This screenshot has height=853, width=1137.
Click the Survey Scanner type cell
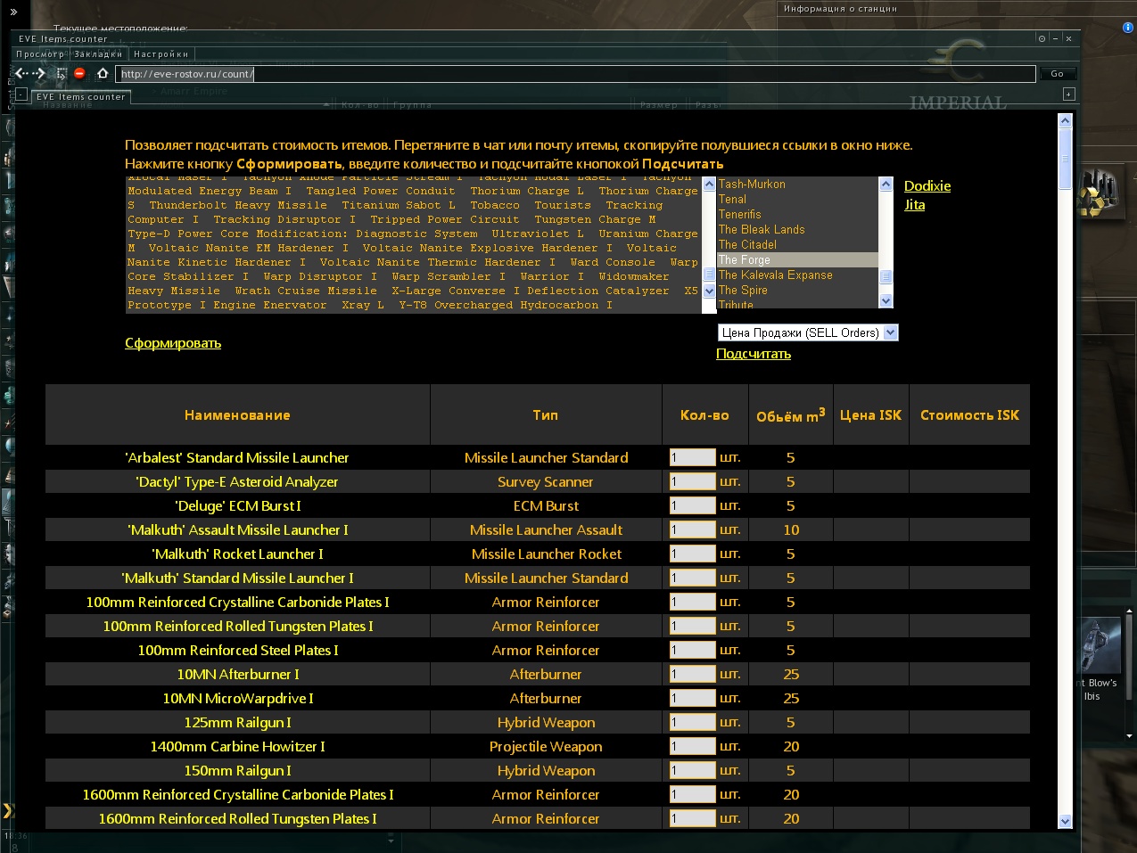click(x=546, y=481)
